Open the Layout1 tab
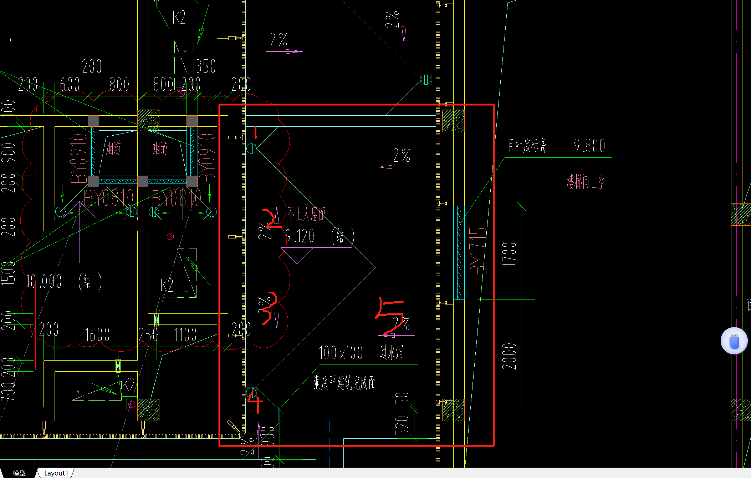Image resolution: width=751 pixels, height=478 pixels. pyautogui.click(x=56, y=473)
